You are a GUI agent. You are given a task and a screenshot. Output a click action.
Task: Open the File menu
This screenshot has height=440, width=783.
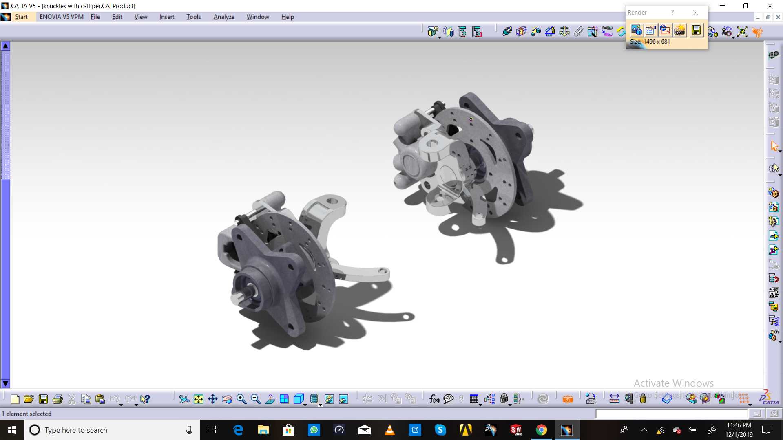click(x=95, y=17)
